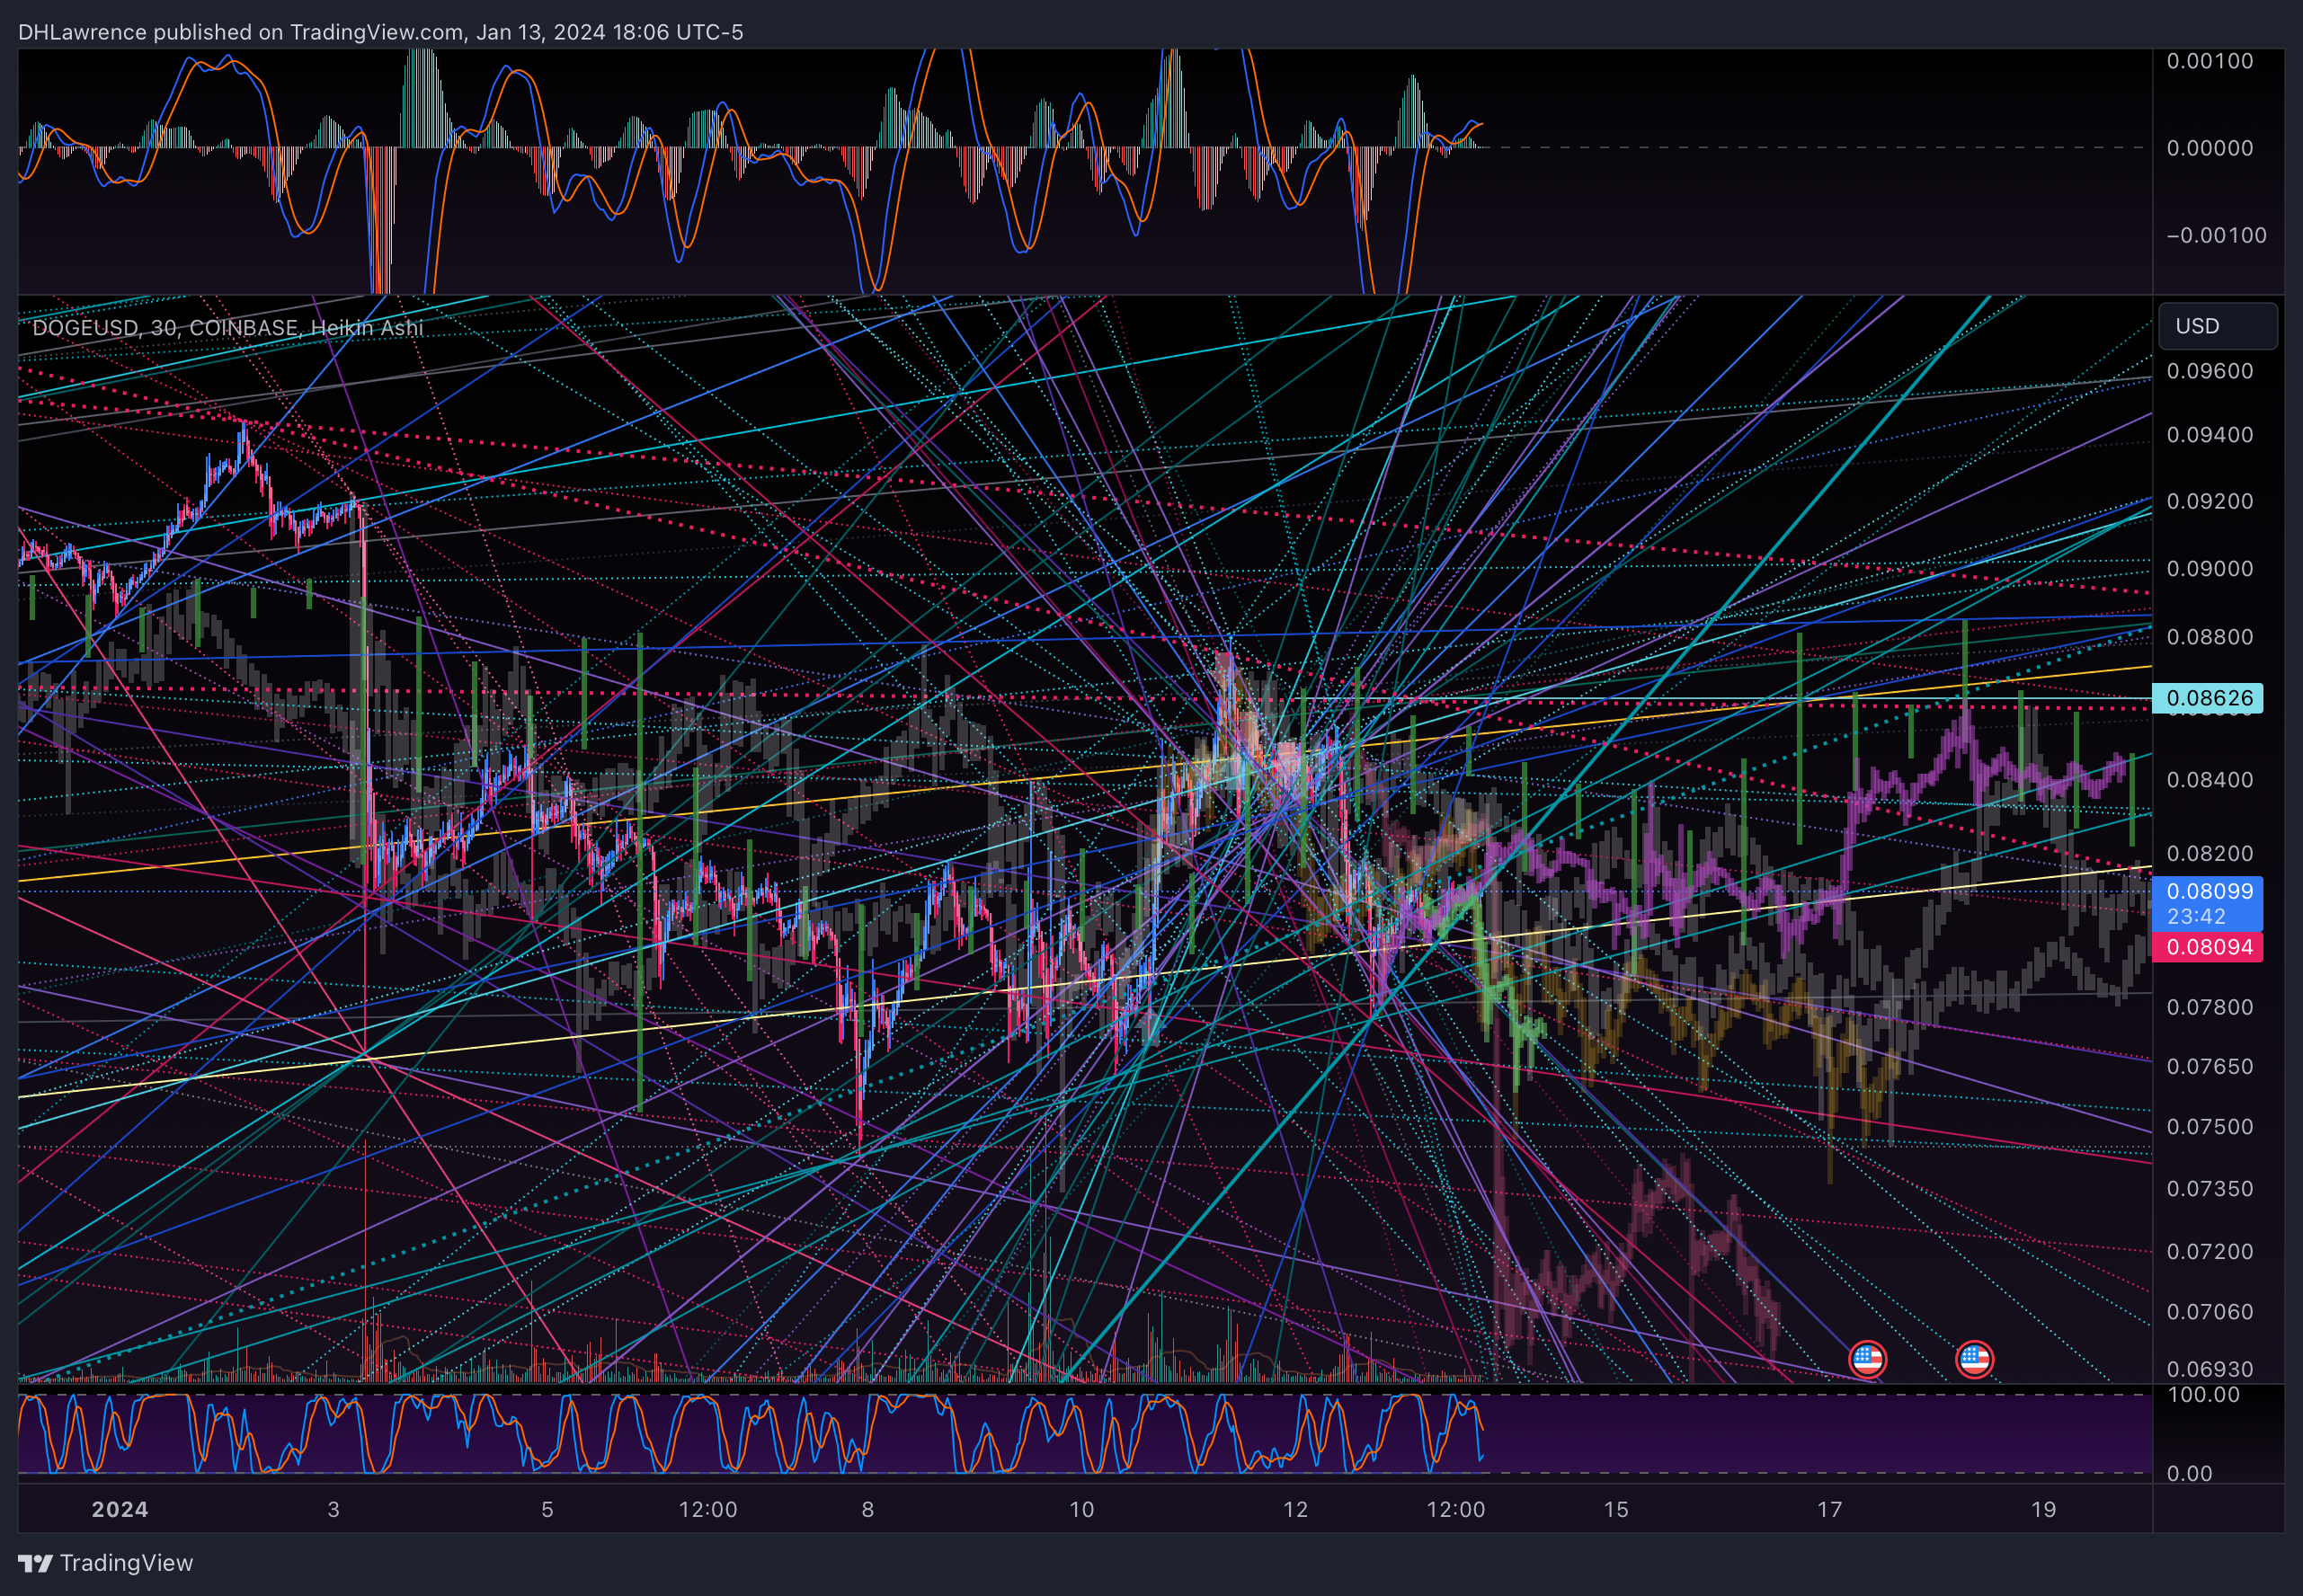Image resolution: width=2303 pixels, height=1596 pixels.
Task: Click the 0.09600 price axis value
Action: (x=2210, y=371)
